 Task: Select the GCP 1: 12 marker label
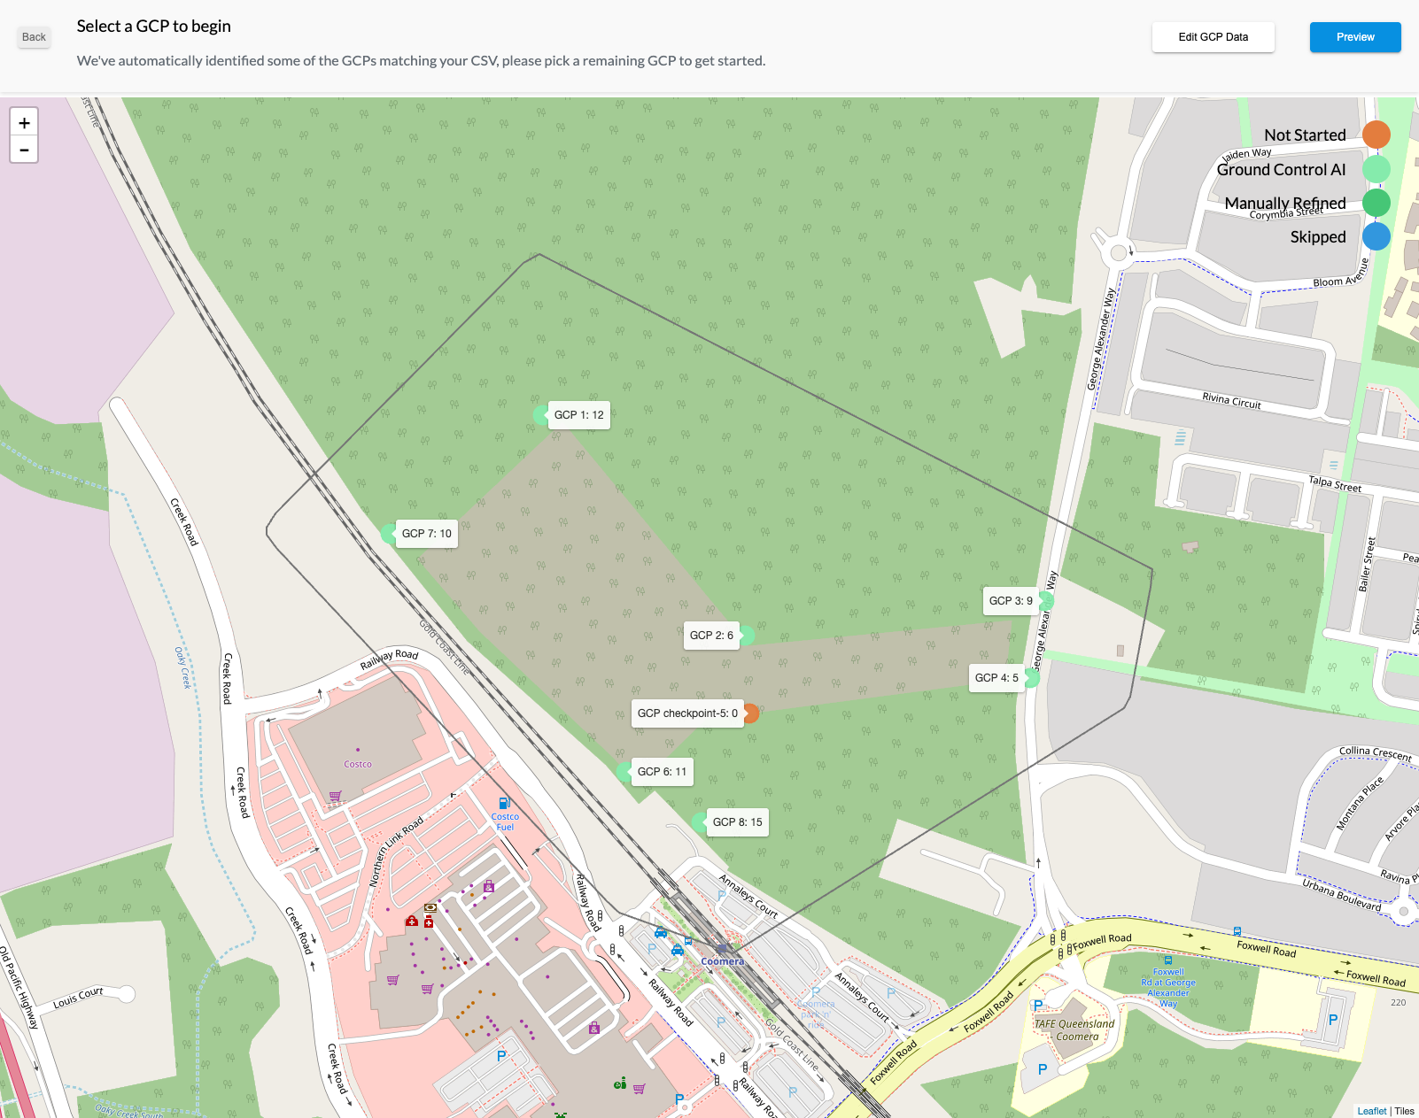(x=578, y=415)
